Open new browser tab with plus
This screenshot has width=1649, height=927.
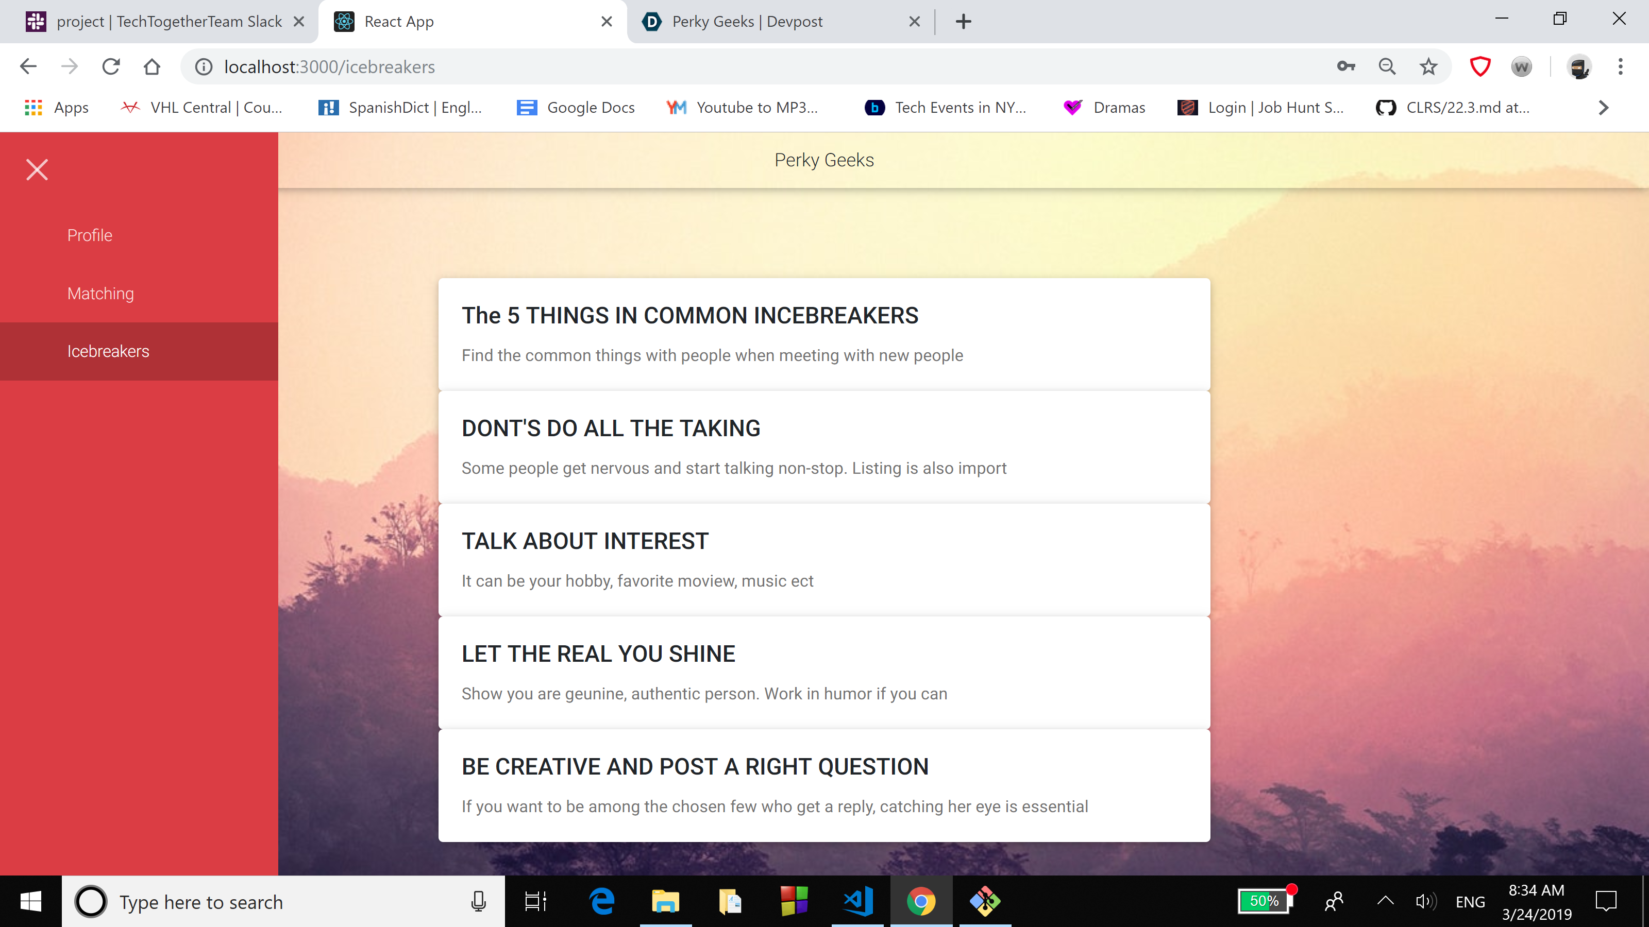pyautogui.click(x=963, y=22)
